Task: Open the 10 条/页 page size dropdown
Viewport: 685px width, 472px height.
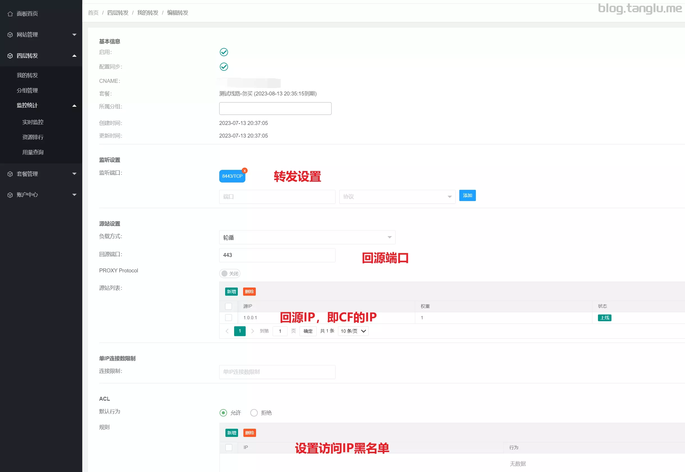Action: pyautogui.click(x=353, y=331)
